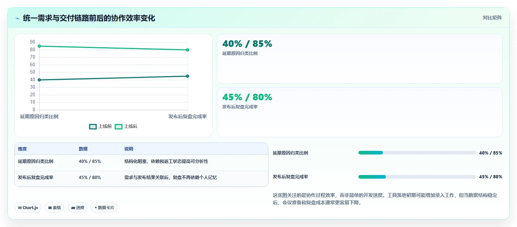Click the 发布后复盘完成率 progress bar
The width and height of the screenshot is (517, 227).
pos(417,177)
